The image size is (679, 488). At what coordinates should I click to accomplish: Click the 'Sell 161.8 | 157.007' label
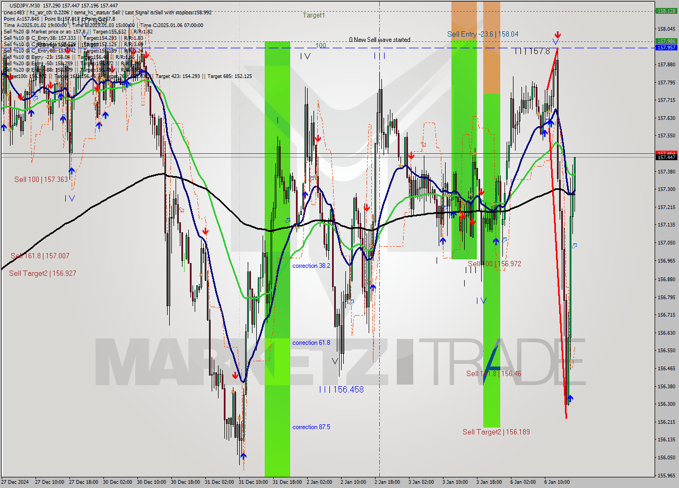tap(40, 256)
